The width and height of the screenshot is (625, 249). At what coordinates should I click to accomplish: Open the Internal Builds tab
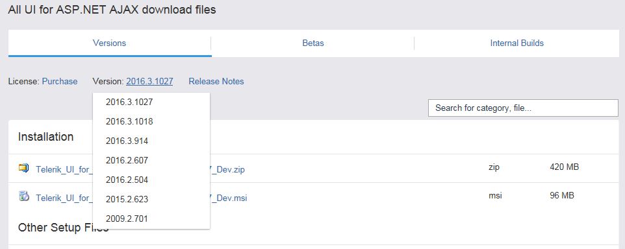point(517,43)
